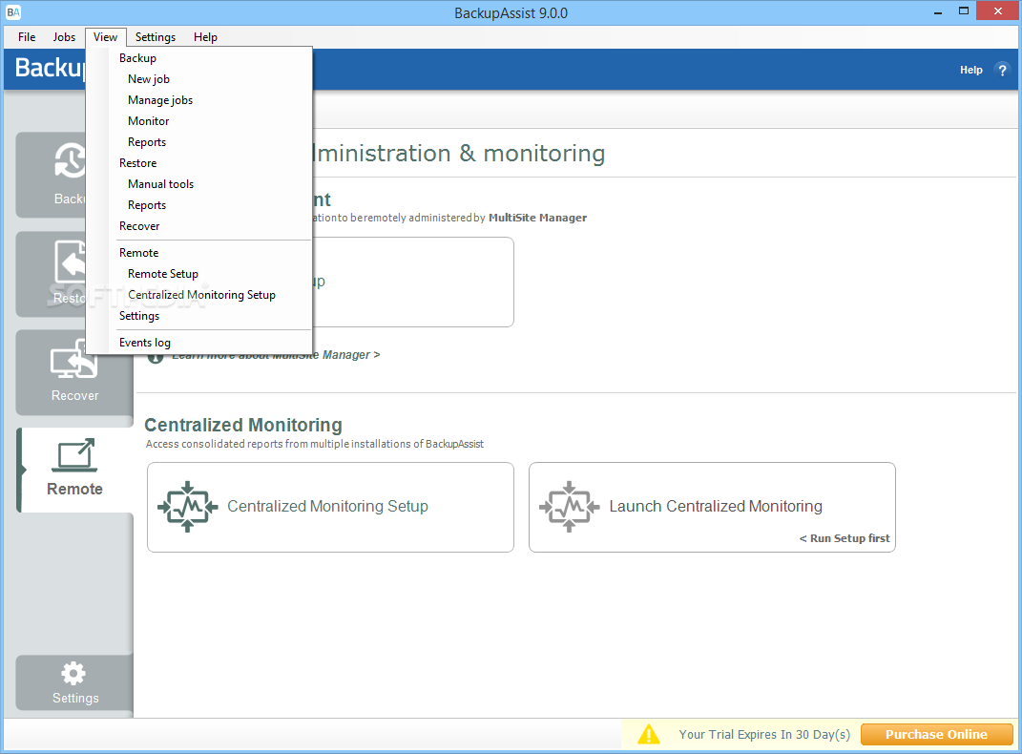
Task: Click the Centralized Monitoring section heading
Action: 243,425
